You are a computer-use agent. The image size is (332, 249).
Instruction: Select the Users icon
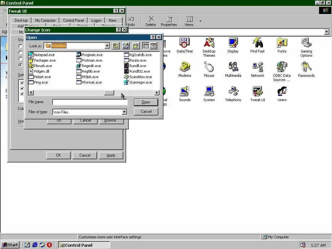click(282, 94)
